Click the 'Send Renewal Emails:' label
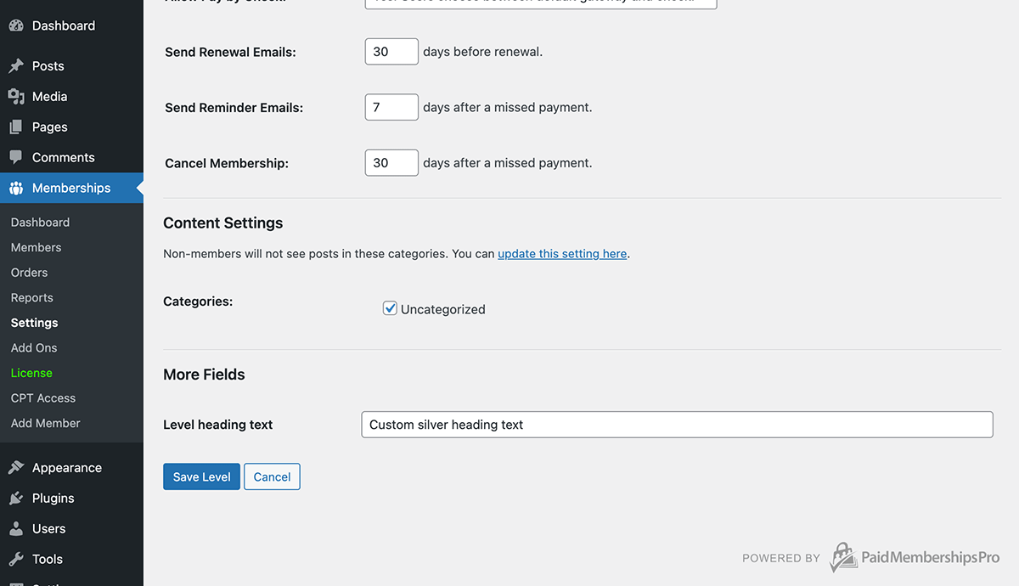This screenshot has height=586, width=1019. [x=230, y=53]
